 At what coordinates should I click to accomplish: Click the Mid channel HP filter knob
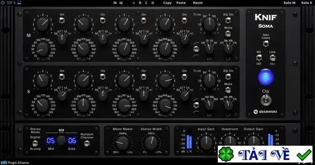pyautogui.click(x=209, y=49)
